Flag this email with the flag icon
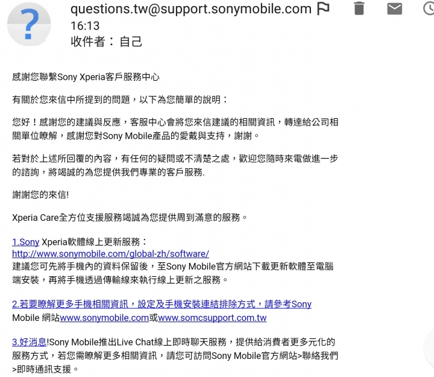 coord(323,8)
